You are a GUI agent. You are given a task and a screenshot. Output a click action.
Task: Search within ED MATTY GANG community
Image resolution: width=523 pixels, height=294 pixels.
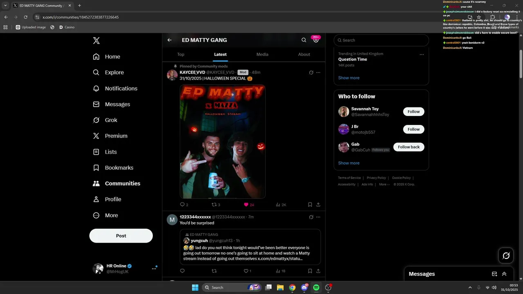304,40
